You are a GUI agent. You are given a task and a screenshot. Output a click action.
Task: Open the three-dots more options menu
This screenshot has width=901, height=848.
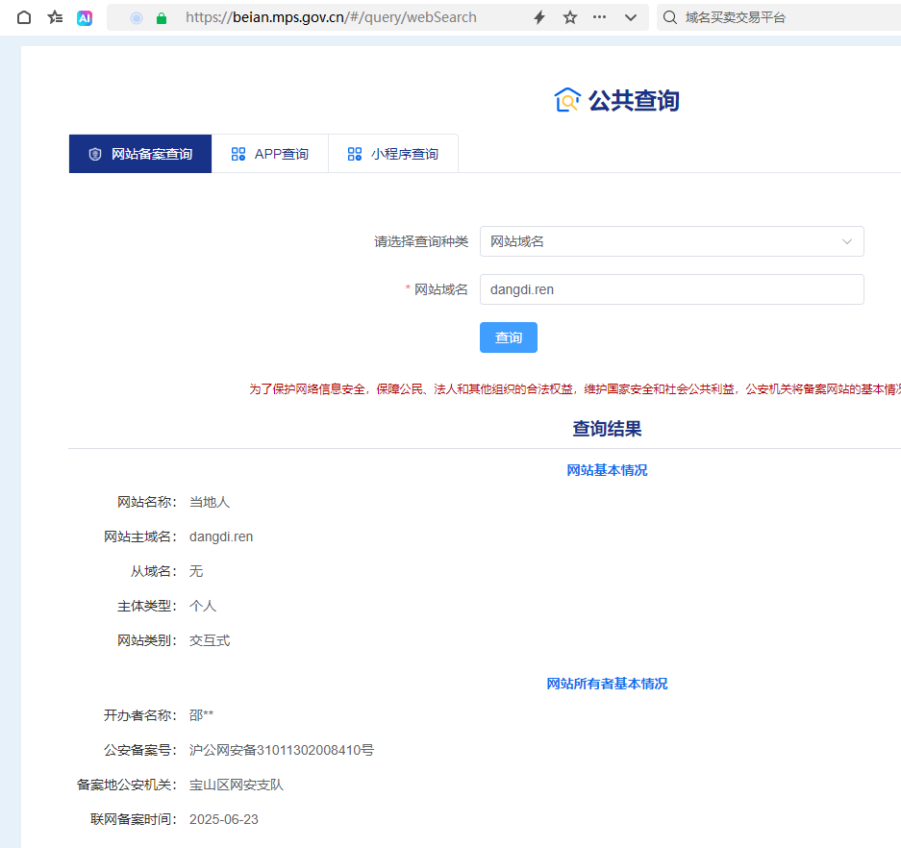(599, 17)
